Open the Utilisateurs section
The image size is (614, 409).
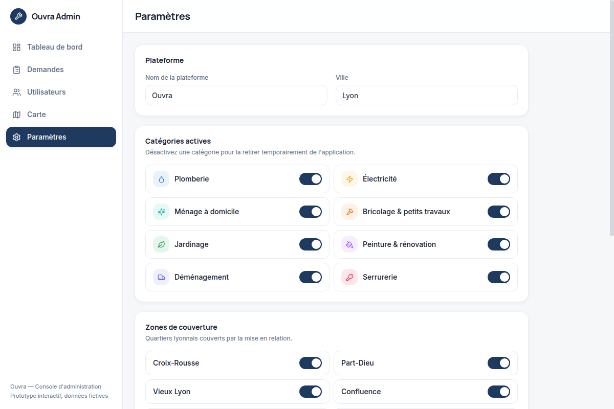61,92
